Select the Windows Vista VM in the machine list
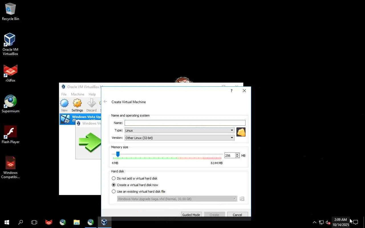 pyautogui.click(x=80, y=119)
